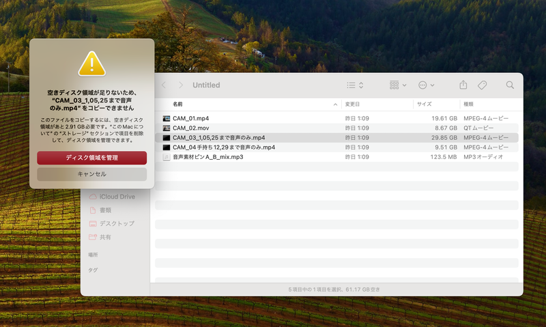The width and height of the screenshot is (546, 327).
Task: Open デスクトップ in sidebar
Action: (112, 223)
